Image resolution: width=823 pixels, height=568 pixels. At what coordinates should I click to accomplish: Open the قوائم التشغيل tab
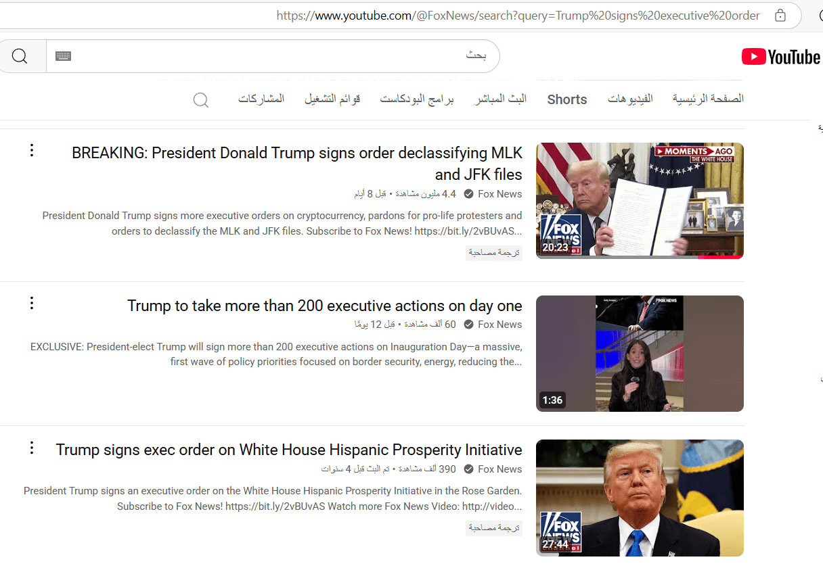point(332,99)
